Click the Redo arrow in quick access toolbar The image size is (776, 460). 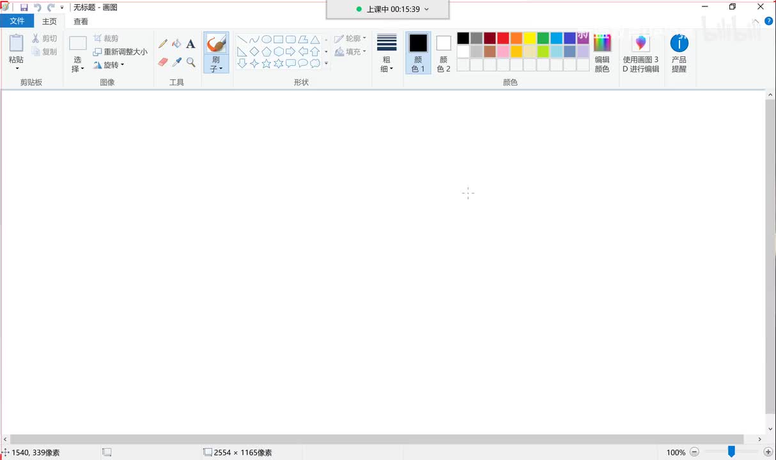[50, 8]
